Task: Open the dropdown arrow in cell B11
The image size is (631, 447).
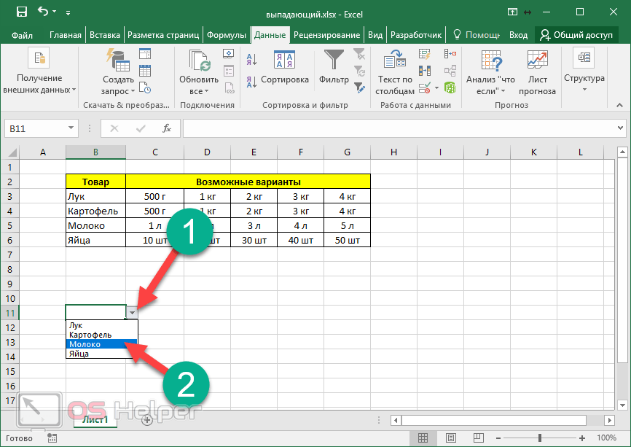Action: (132, 313)
